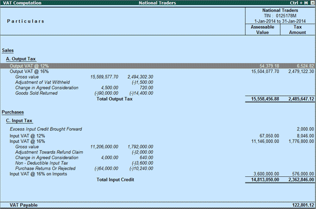The image size is (316, 209).
Task: Open the C. Input Tax heading
Action: [x=19, y=121]
